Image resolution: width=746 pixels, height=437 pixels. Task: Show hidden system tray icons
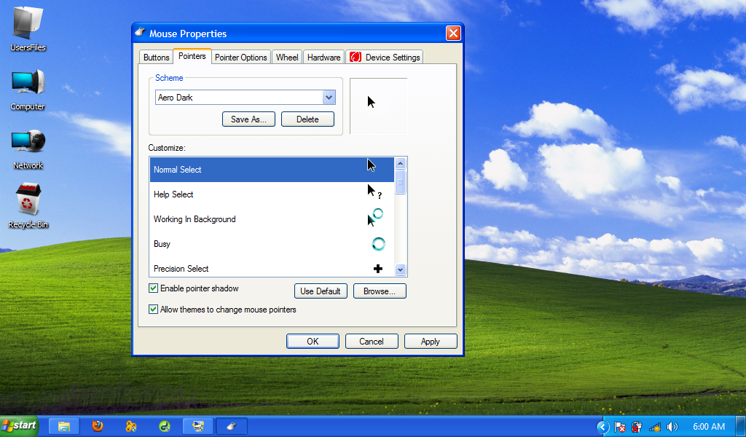coord(602,427)
